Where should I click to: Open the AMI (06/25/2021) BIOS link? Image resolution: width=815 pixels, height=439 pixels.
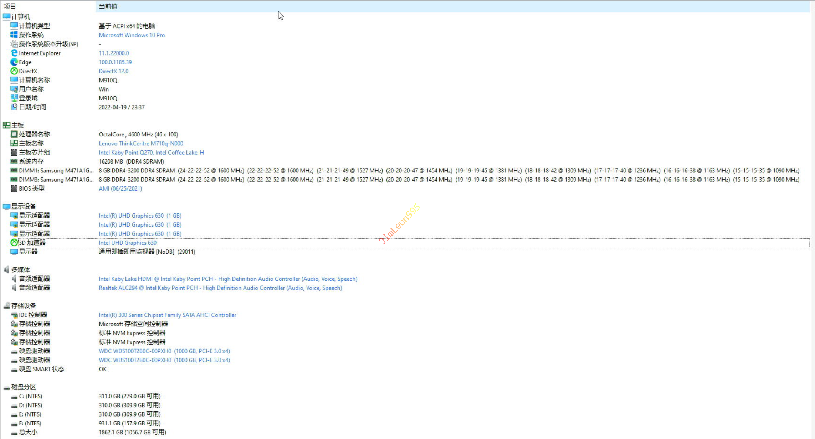120,188
